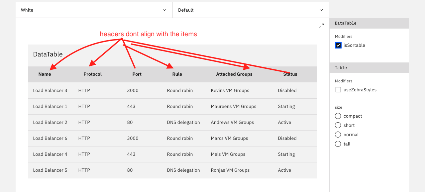Viewport: 425px width, 192px height.
Task: Sort by the Status column header
Action: point(290,74)
